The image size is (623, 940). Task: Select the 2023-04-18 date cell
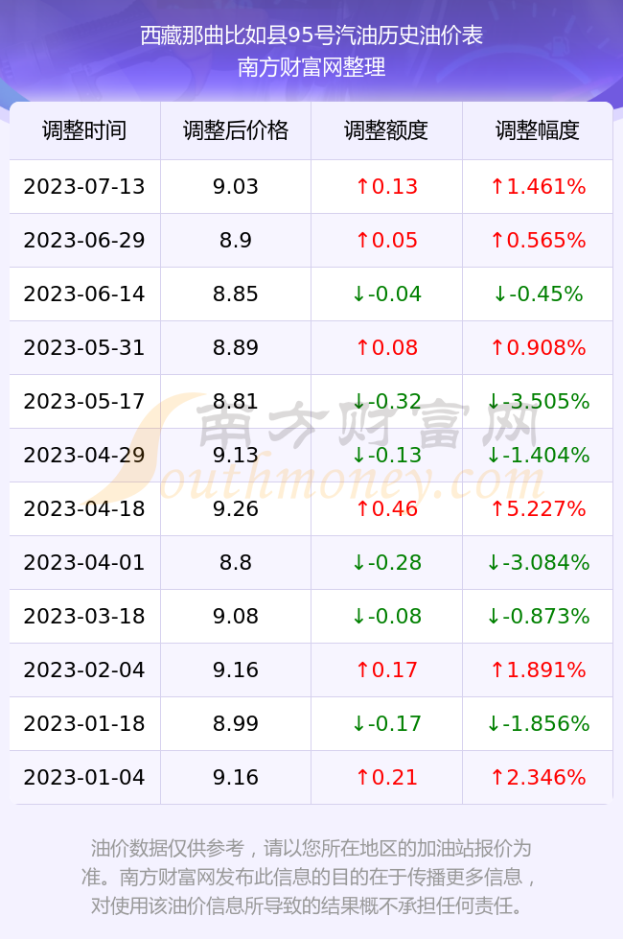click(84, 508)
